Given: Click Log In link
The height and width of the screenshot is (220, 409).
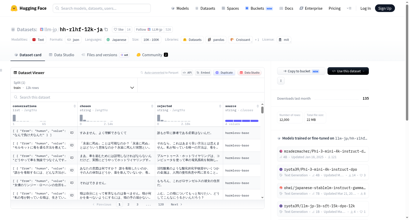Looking at the screenshot, I should (x=365, y=8).
